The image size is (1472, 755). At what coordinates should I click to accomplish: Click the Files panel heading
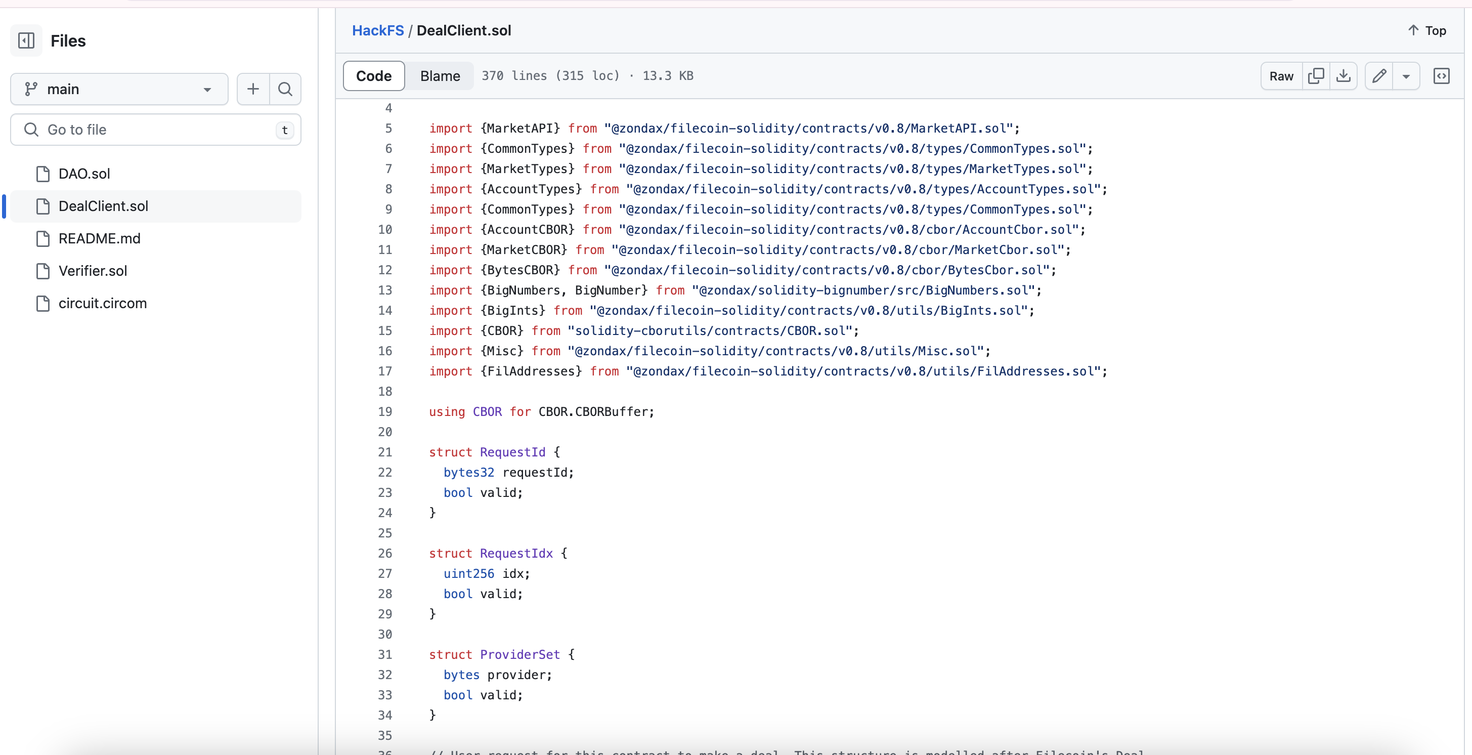68,40
